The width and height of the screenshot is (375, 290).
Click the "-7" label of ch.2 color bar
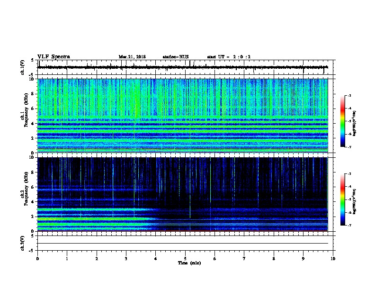coord(349,226)
